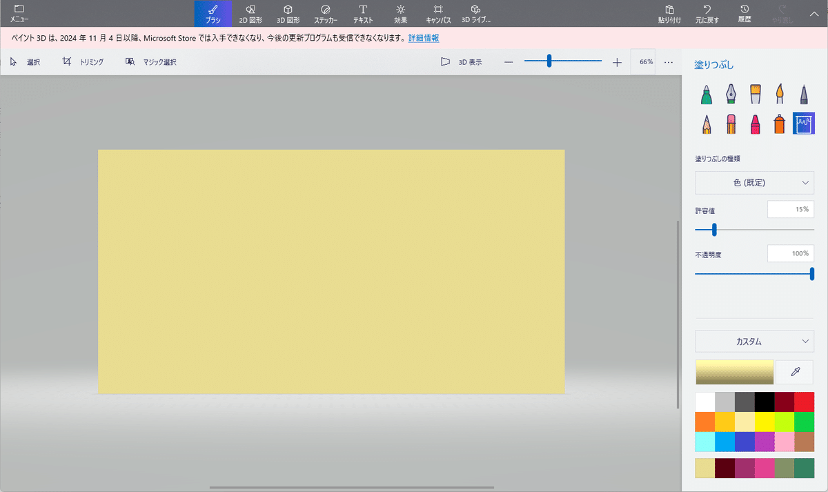Click 元に戻す undo button
This screenshot has height=492, width=828.
point(707,13)
